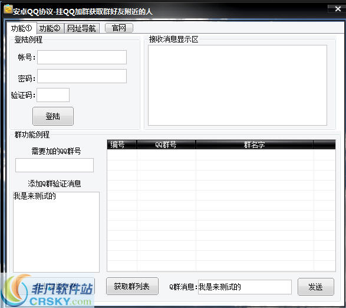
Task: Focus the Q群消息 input field
Action: click(x=245, y=287)
